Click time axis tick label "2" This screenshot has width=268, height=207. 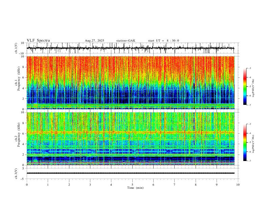(x=69, y=185)
